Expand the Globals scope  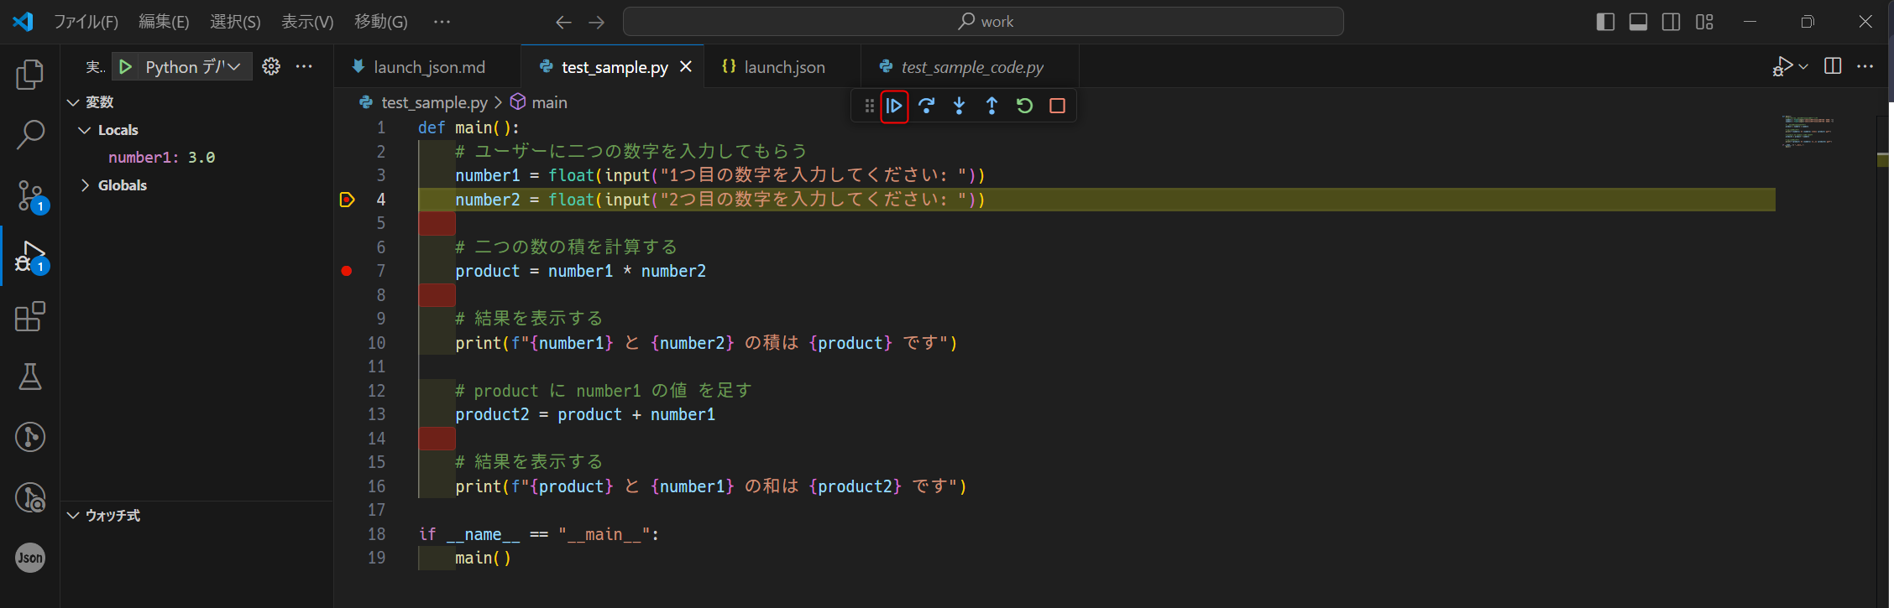85,185
